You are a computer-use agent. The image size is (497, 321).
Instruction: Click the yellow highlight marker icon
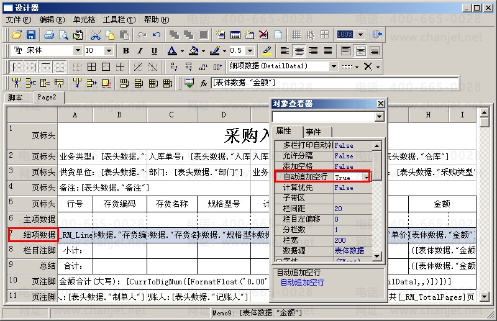267,50
